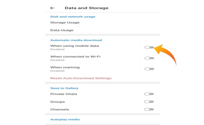Go back using the arrow icon
Image resolution: width=204 pixels, height=125 pixels.
[x=52, y=8]
